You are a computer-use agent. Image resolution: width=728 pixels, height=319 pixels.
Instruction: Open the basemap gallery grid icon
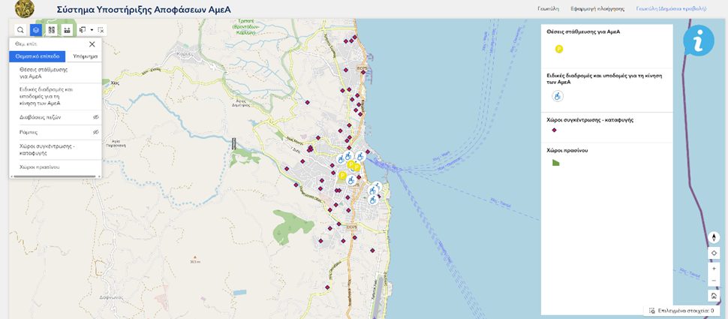point(52,30)
